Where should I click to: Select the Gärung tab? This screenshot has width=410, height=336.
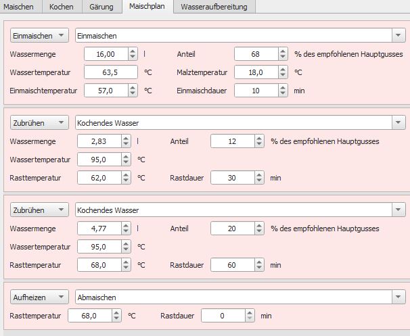pyautogui.click(x=101, y=7)
